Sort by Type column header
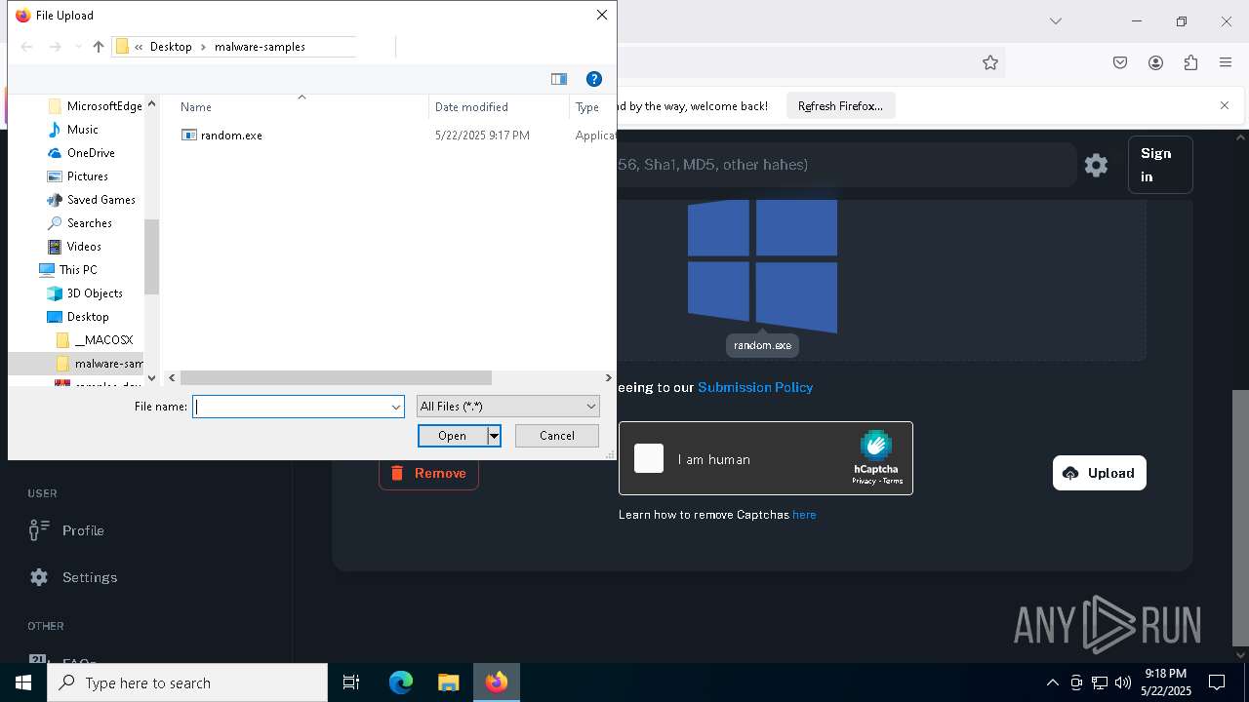Image resolution: width=1249 pixels, height=702 pixels. (x=587, y=107)
